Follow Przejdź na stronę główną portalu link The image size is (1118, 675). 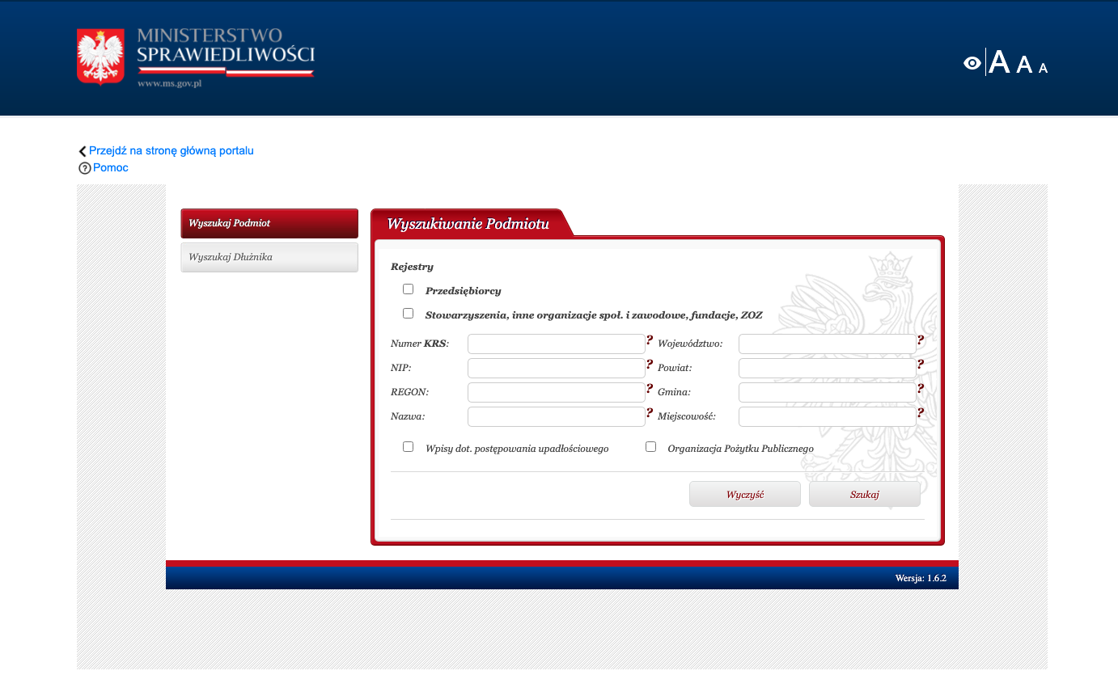click(x=171, y=150)
